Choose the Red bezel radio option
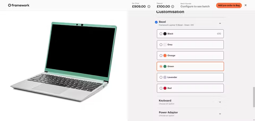The image size is (255, 121). (161, 88)
